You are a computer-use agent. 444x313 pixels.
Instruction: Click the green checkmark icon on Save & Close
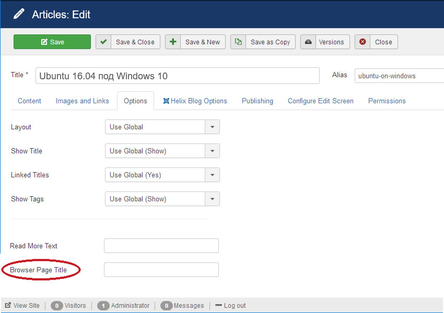click(103, 42)
